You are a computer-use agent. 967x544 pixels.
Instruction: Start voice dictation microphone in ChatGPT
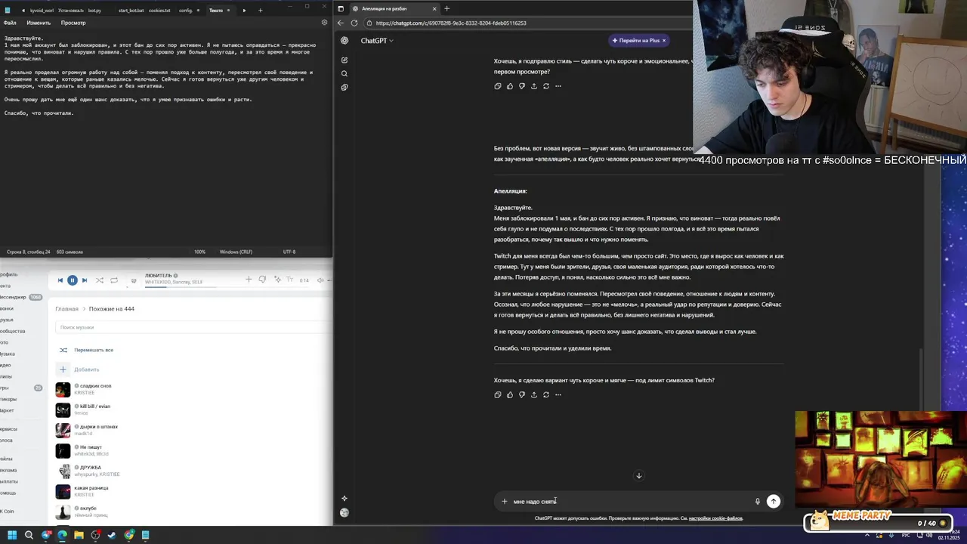tap(758, 501)
